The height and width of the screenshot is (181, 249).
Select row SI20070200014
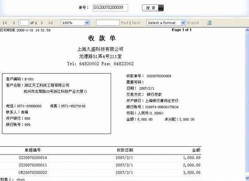[x=100, y=158]
